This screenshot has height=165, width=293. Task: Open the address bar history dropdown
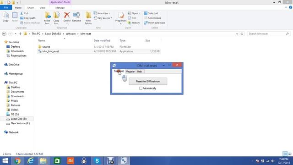tap(237, 34)
